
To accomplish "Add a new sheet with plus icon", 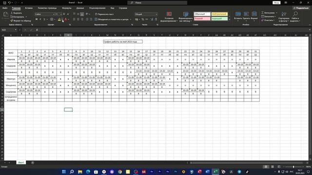I will coord(33,163).
